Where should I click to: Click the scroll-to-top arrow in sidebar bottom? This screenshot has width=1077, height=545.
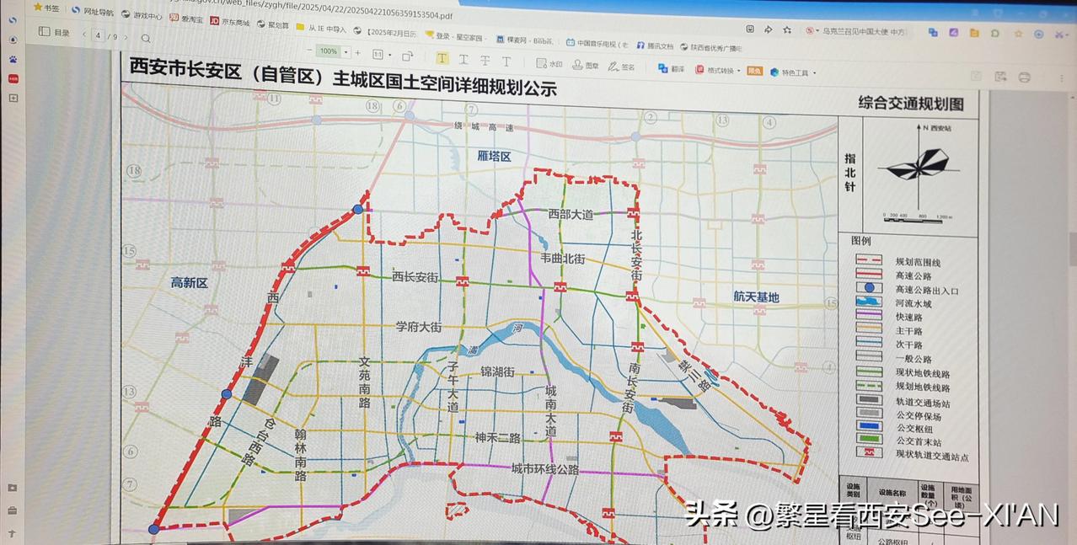tap(12, 533)
